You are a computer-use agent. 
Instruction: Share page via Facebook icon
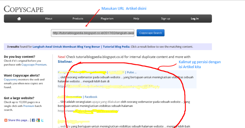(33, 120)
